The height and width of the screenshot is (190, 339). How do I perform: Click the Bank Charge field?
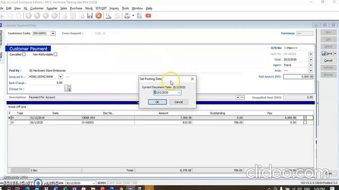click(x=46, y=83)
